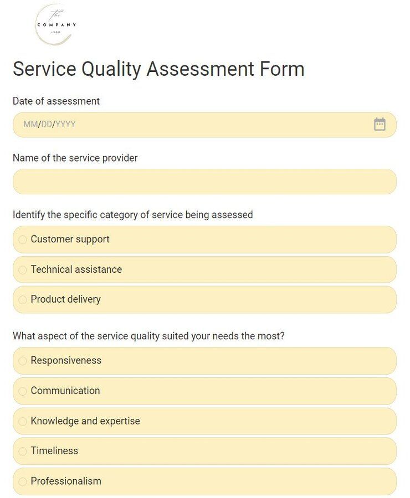Click the Name of the service provider label
This screenshot has height=498, width=410.
pos(75,158)
